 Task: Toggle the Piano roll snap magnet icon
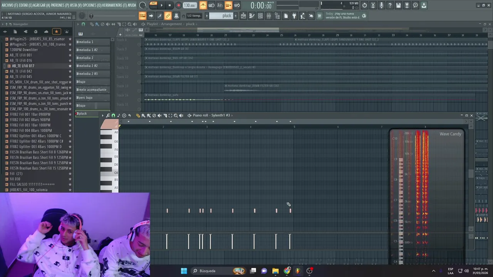pyautogui.click(x=113, y=115)
